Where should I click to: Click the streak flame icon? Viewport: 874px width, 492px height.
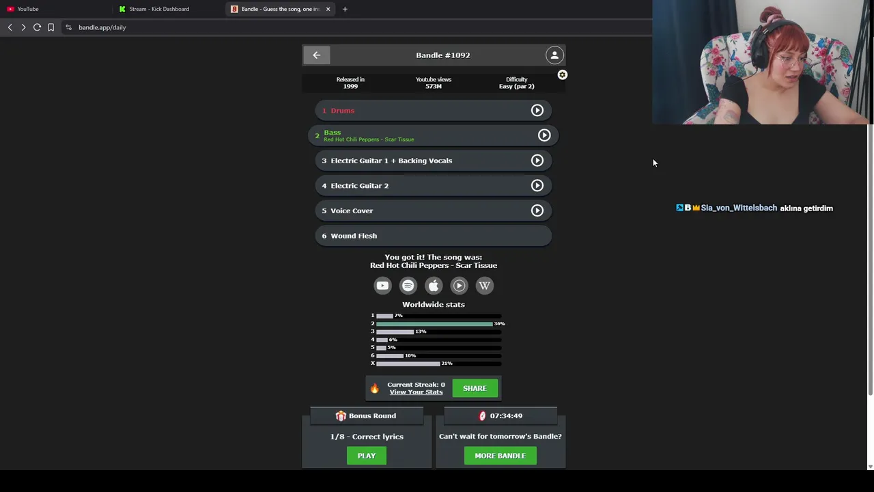[374, 388]
